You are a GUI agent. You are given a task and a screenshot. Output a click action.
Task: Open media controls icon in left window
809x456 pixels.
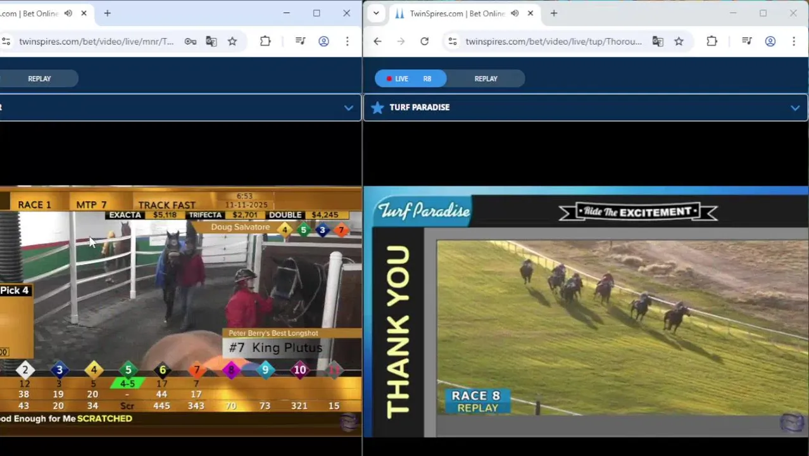301,41
